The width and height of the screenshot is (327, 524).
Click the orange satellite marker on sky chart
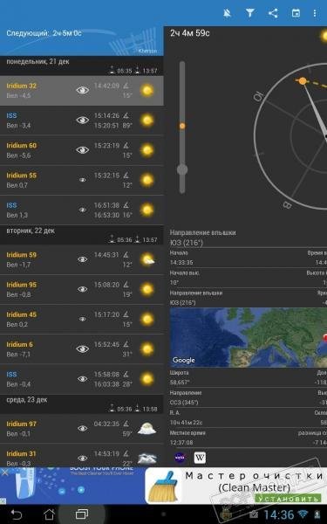tap(303, 81)
